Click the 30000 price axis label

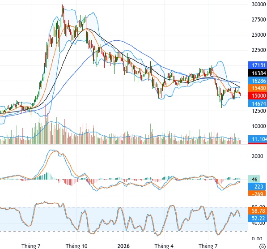(x=259, y=4)
